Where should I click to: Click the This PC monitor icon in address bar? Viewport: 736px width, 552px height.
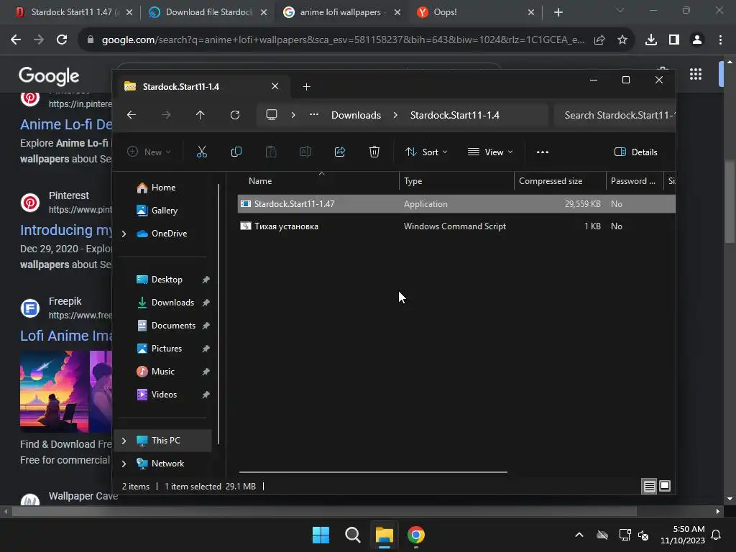click(271, 115)
